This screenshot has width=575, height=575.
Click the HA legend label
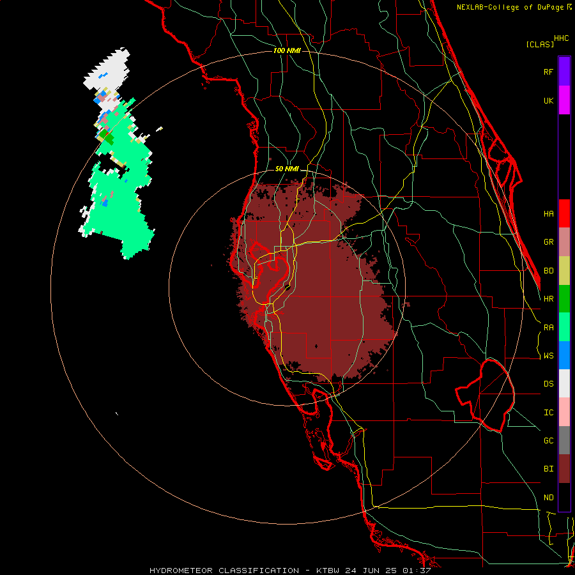click(549, 213)
